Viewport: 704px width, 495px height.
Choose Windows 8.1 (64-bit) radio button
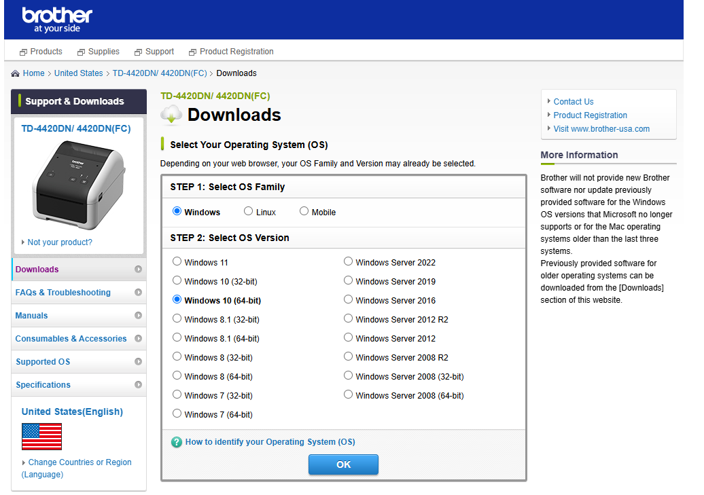[177, 337]
